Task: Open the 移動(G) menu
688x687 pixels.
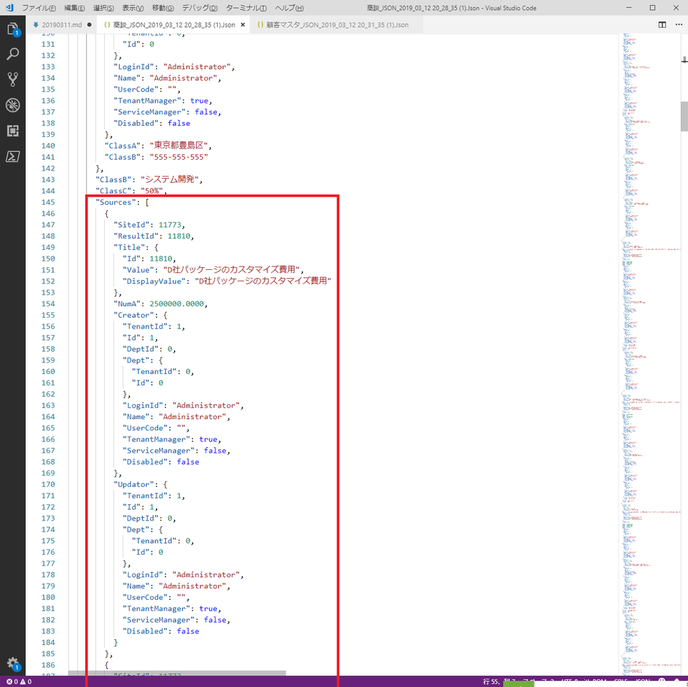Action: (163, 8)
